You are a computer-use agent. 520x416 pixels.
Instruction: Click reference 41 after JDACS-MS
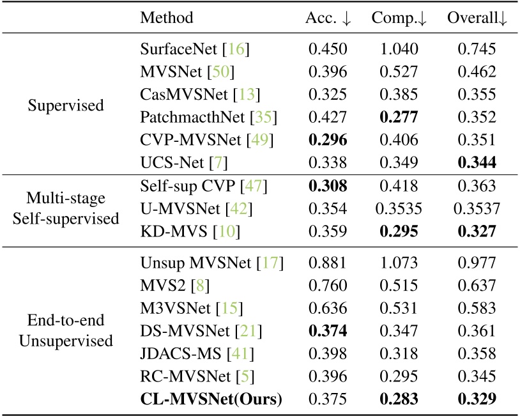click(x=240, y=353)
